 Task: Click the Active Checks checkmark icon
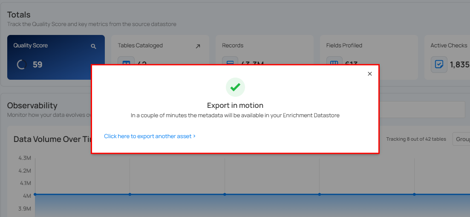tap(438, 64)
